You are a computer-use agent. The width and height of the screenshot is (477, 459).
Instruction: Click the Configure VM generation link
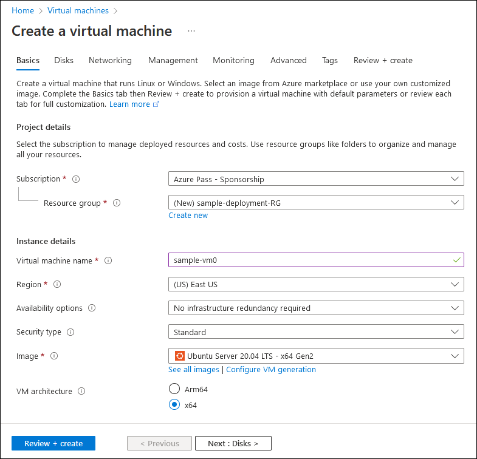(x=271, y=369)
